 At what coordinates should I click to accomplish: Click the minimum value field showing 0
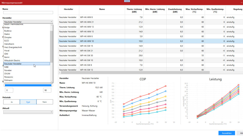coord(9,90)
